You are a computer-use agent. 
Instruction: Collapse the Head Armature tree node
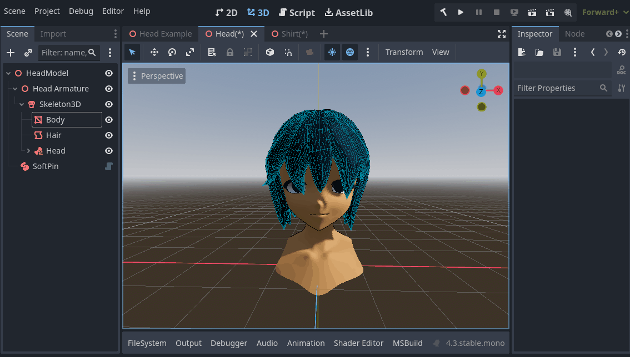(15, 89)
